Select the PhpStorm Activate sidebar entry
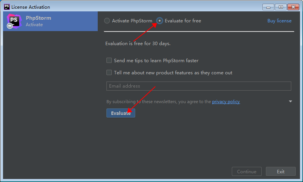 [x=50, y=21]
